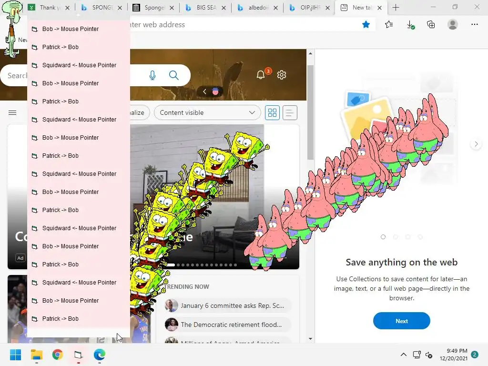Image resolution: width=488 pixels, height=366 pixels.
Task: Select topmost Squidward <- Mouse Pointer menu entry
Action: [x=79, y=65]
